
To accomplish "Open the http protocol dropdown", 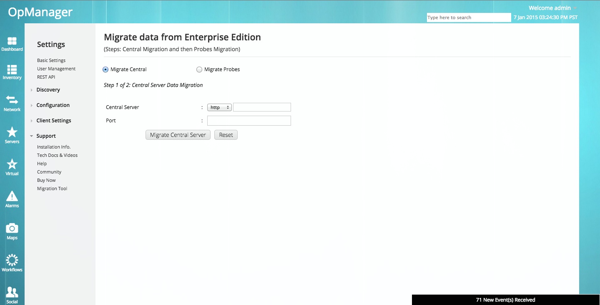I will [219, 107].
